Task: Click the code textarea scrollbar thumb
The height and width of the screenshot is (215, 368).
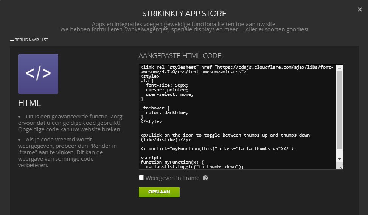Action: (340, 110)
